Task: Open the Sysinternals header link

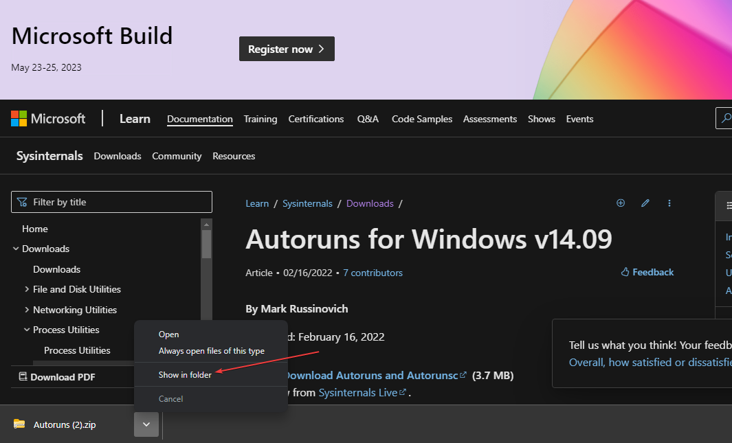Action: pos(49,156)
